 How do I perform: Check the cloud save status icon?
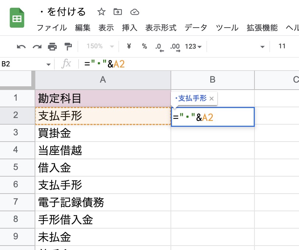pos(135,12)
